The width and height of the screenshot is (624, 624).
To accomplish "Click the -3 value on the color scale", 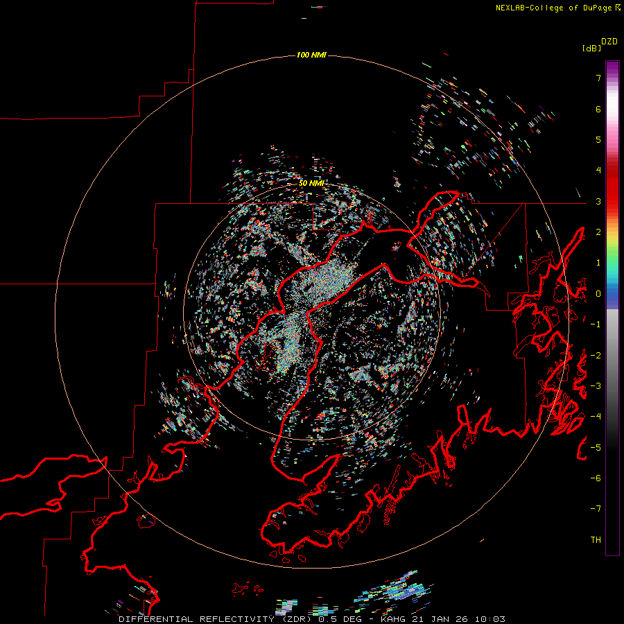I will click(x=596, y=386).
